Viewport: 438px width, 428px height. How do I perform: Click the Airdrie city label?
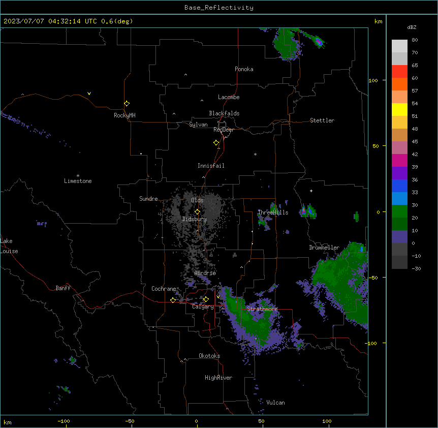(205, 273)
